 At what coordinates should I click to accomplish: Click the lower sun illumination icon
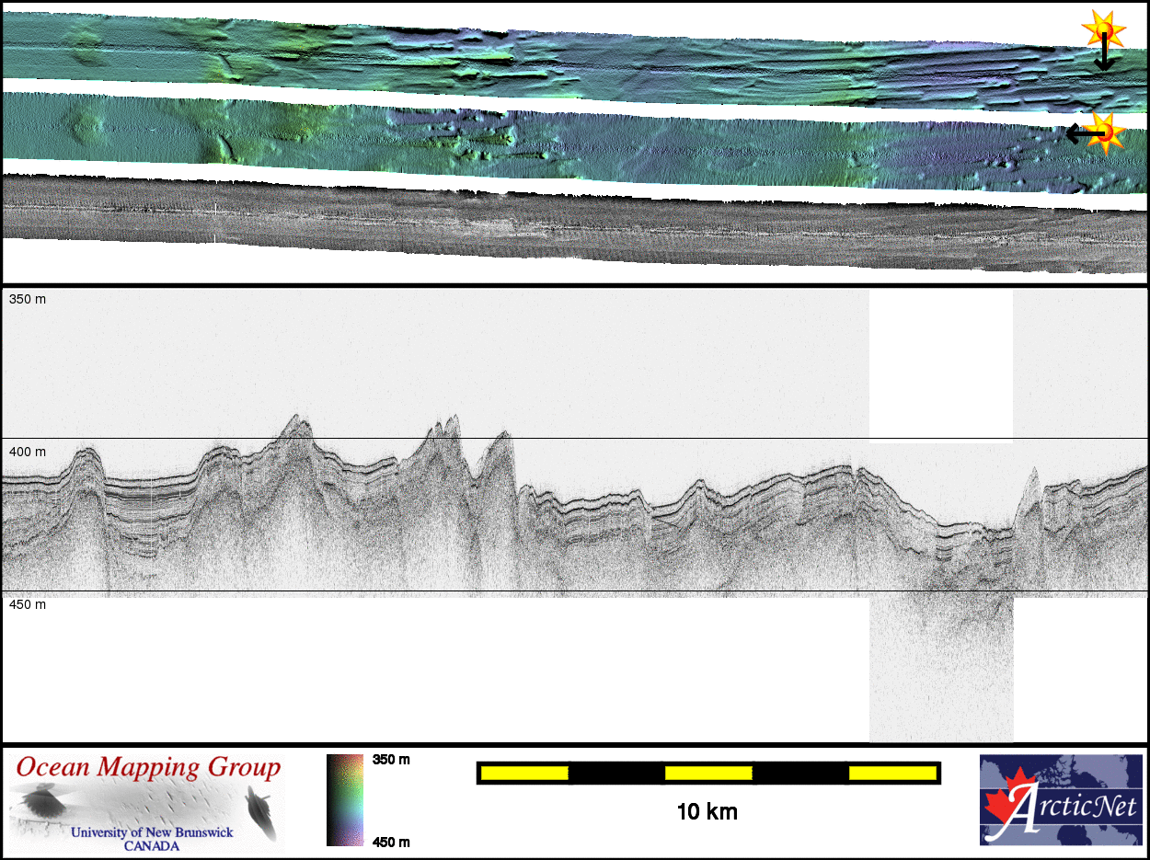(x=1107, y=132)
